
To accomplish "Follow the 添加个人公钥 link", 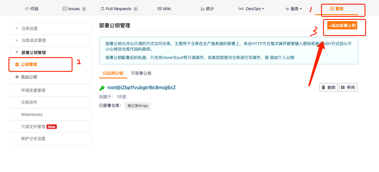I will [282, 58].
